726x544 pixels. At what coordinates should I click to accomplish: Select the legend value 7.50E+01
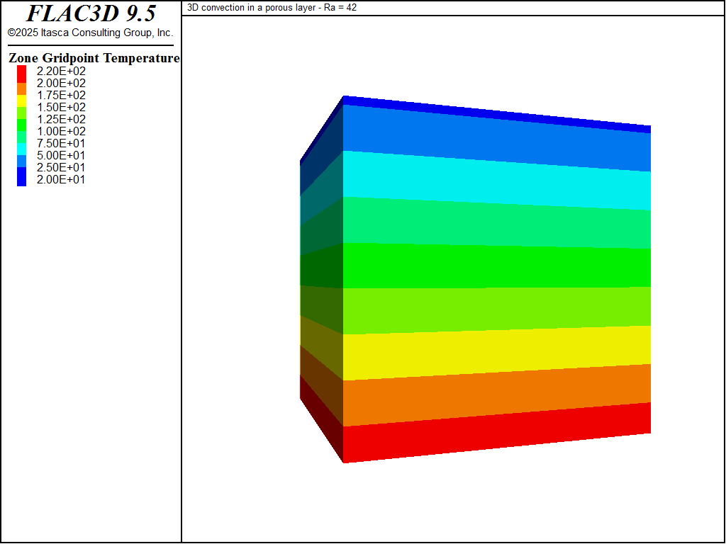[61, 143]
